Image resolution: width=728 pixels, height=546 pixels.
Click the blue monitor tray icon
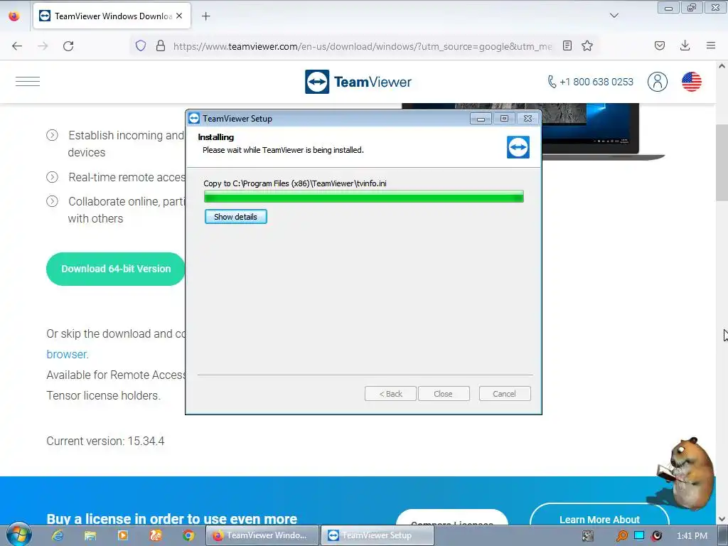click(x=639, y=535)
